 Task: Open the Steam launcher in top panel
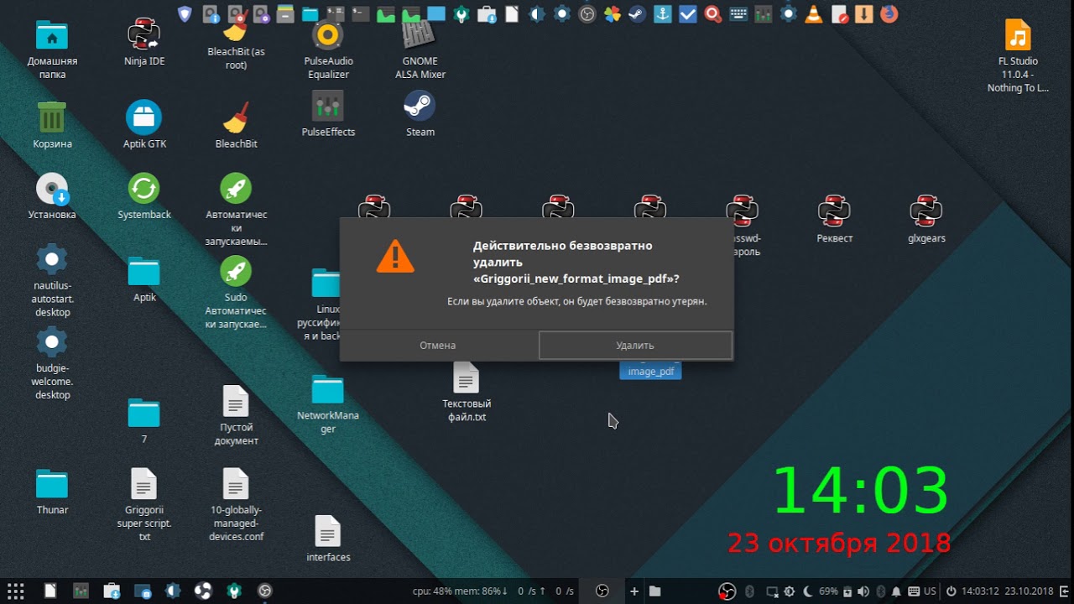click(x=638, y=13)
